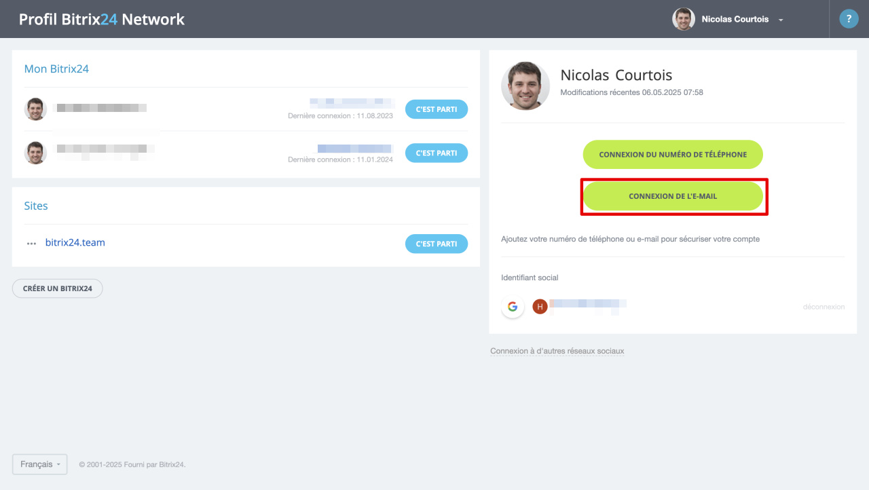Screen dimensions: 869x490
Task: Click C'est parti for 11.08.2023 account
Action: [437, 109]
